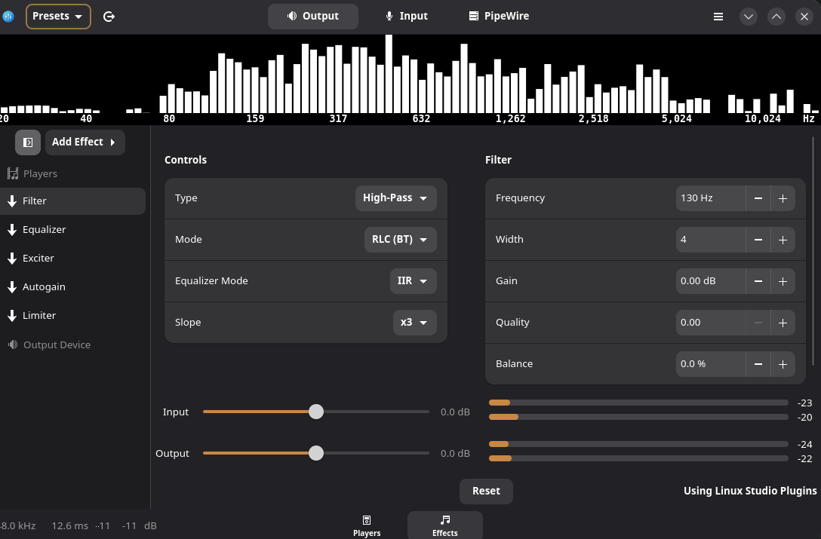This screenshot has height=539, width=821.
Task: Click the Output gain slider handle
Action: pyautogui.click(x=316, y=453)
